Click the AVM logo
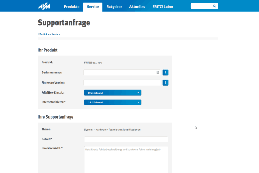This screenshot has width=259, height=173. pyautogui.click(x=44, y=6)
